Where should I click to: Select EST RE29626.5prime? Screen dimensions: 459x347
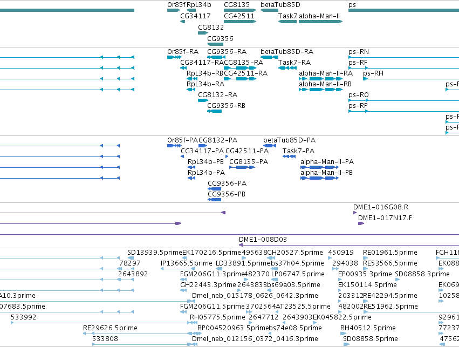pyautogui.click(x=110, y=328)
